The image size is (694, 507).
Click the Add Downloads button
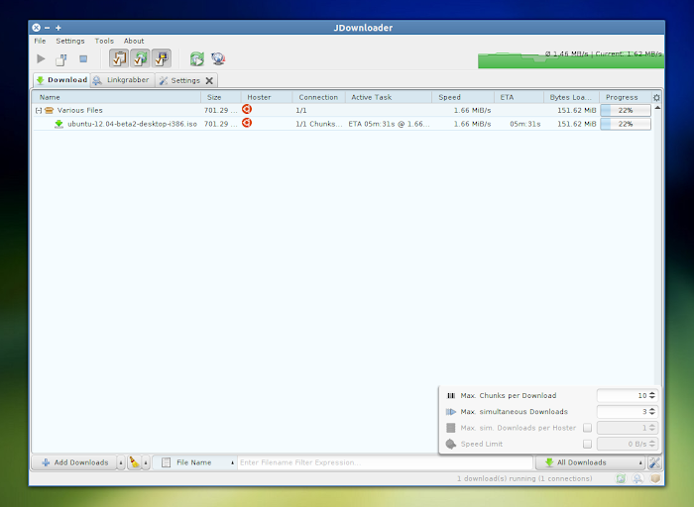coord(74,462)
